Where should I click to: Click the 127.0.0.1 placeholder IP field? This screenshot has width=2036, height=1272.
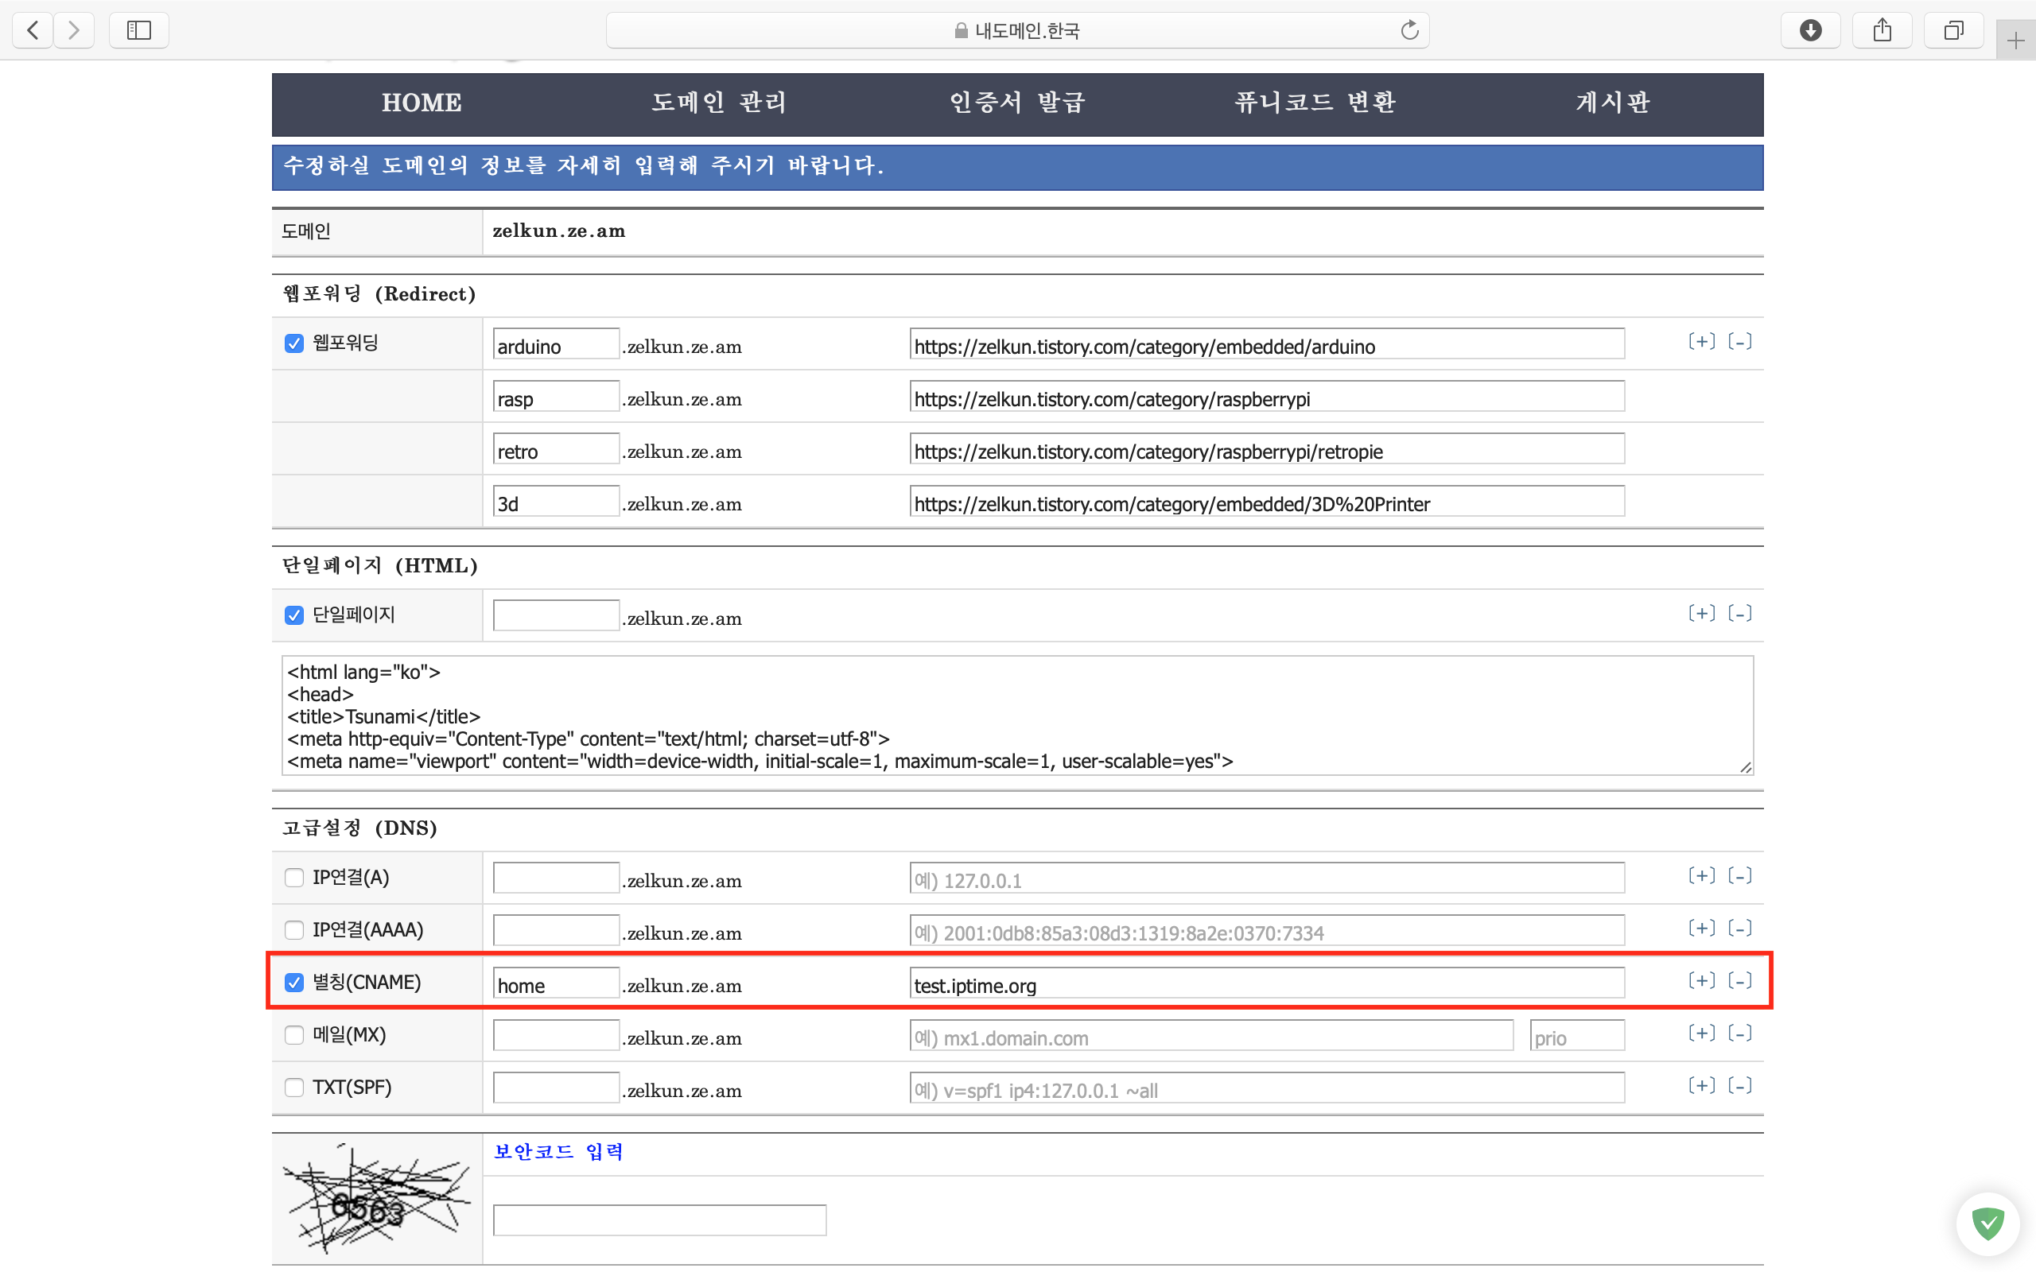1267,878
